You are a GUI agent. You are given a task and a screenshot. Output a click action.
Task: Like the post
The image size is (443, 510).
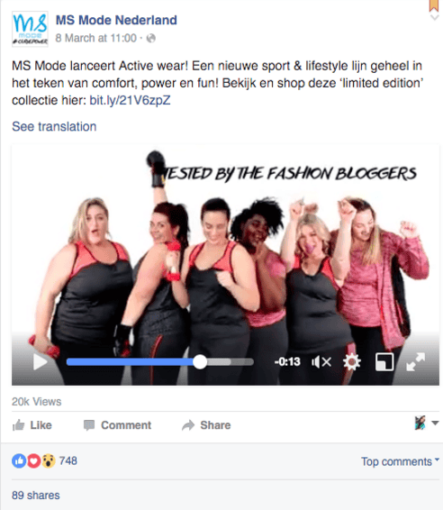coord(32,425)
